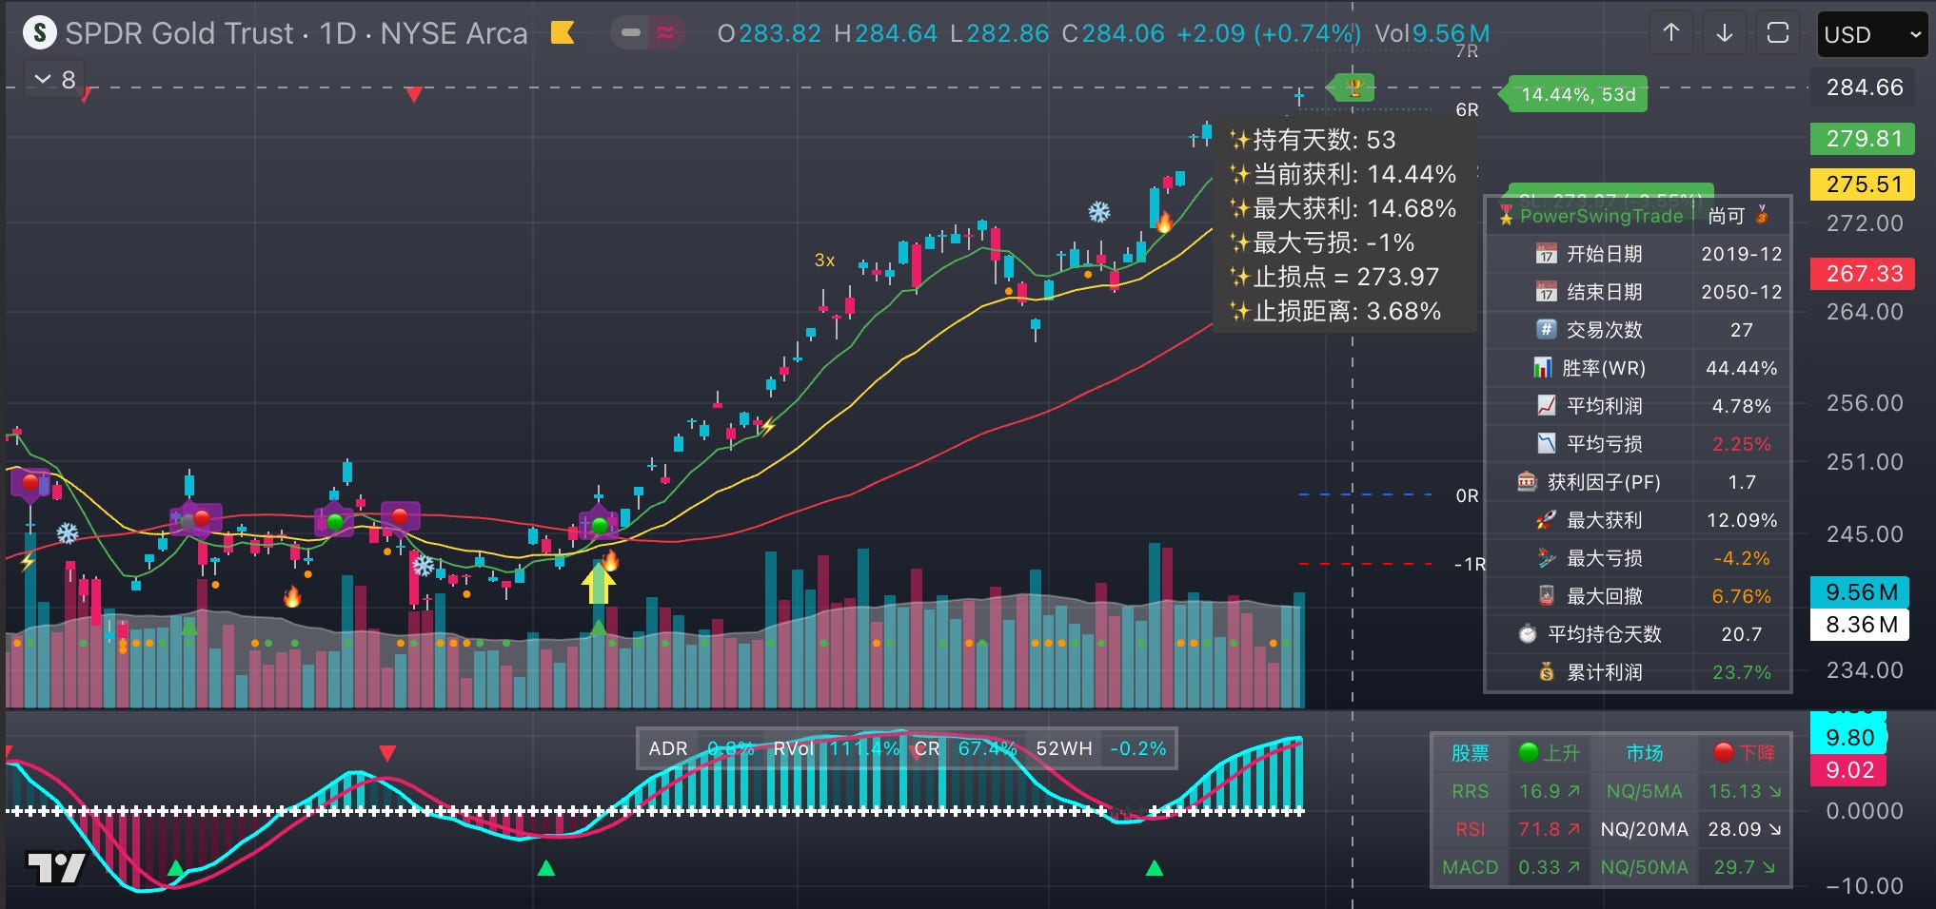Click the 6R target level label
The width and height of the screenshot is (1936, 909).
coord(1467,109)
